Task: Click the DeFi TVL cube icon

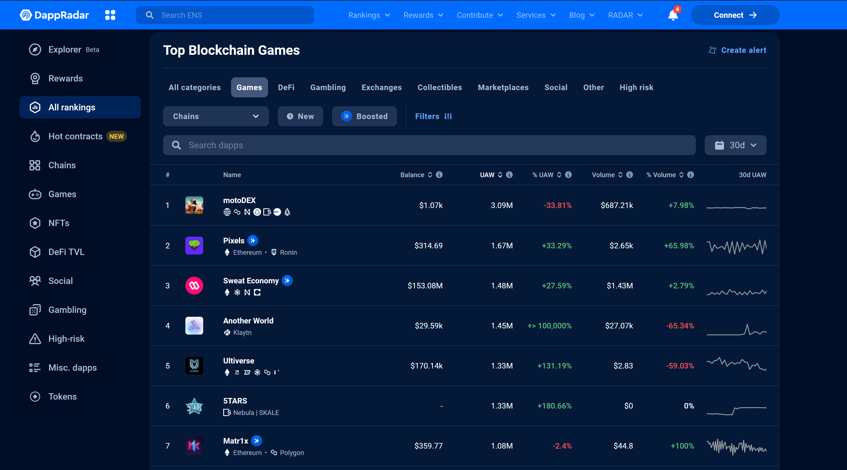Action: [x=35, y=252]
